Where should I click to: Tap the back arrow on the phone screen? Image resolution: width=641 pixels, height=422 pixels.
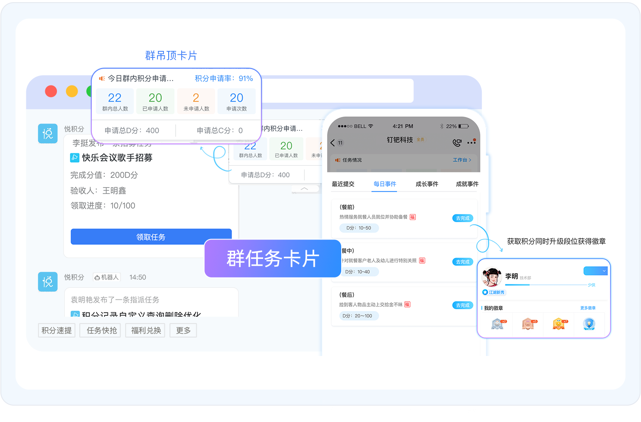[x=332, y=142]
